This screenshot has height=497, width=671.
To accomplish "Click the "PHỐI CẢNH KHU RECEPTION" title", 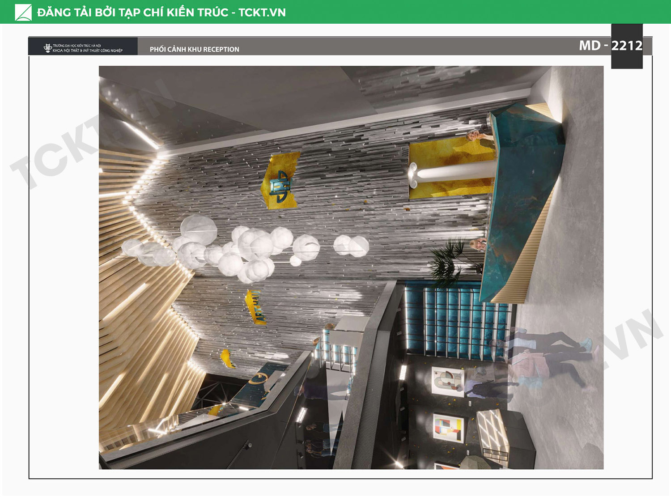I will click(x=194, y=49).
